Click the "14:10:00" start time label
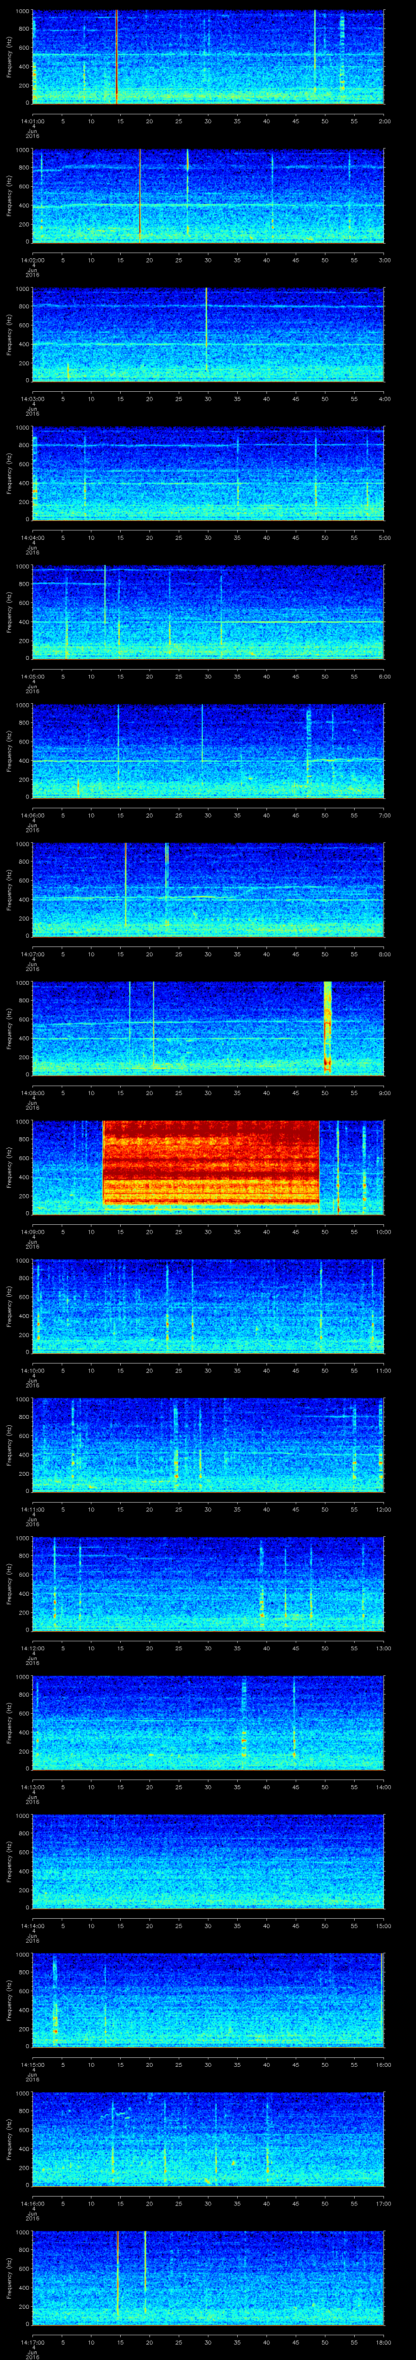The image size is (416, 2360). (x=33, y=1370)
